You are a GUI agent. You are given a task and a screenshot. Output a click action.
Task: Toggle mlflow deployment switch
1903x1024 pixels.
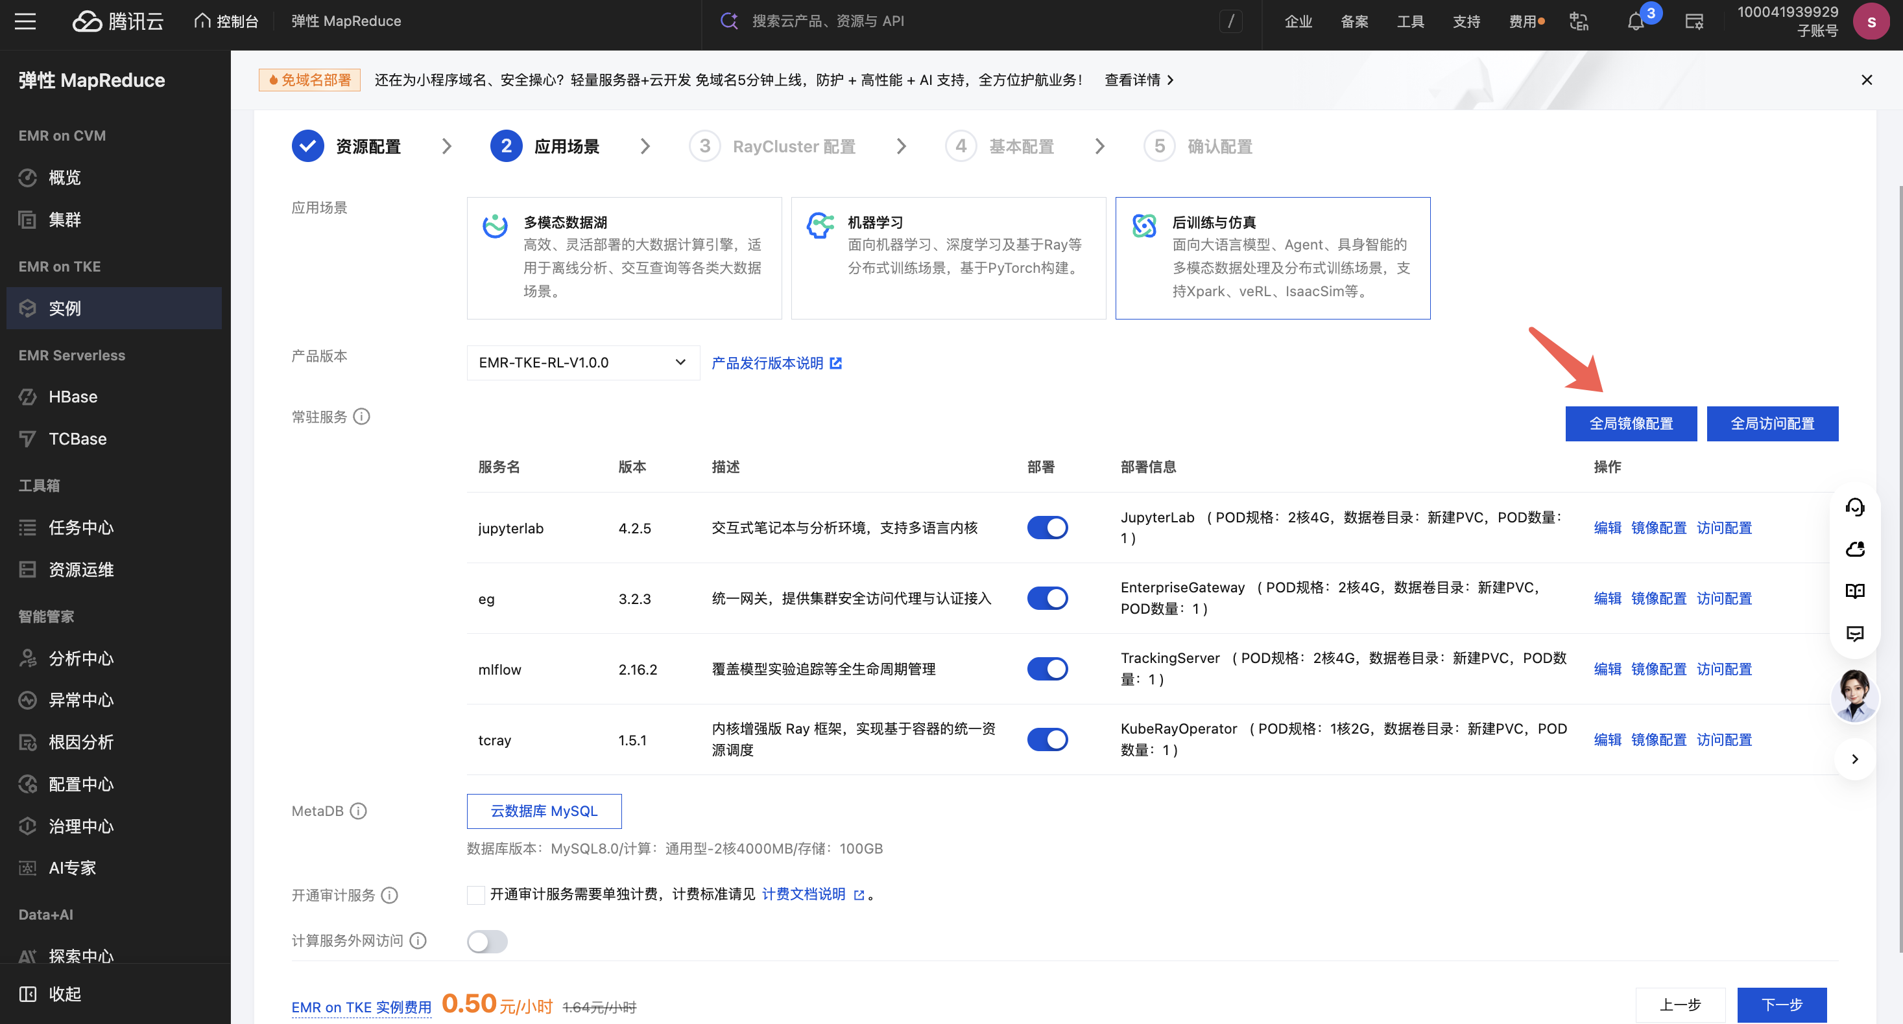pos(1047,669)
